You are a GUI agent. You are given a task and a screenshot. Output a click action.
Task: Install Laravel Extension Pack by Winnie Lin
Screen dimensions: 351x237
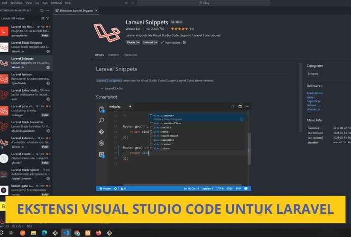(45, 147)
